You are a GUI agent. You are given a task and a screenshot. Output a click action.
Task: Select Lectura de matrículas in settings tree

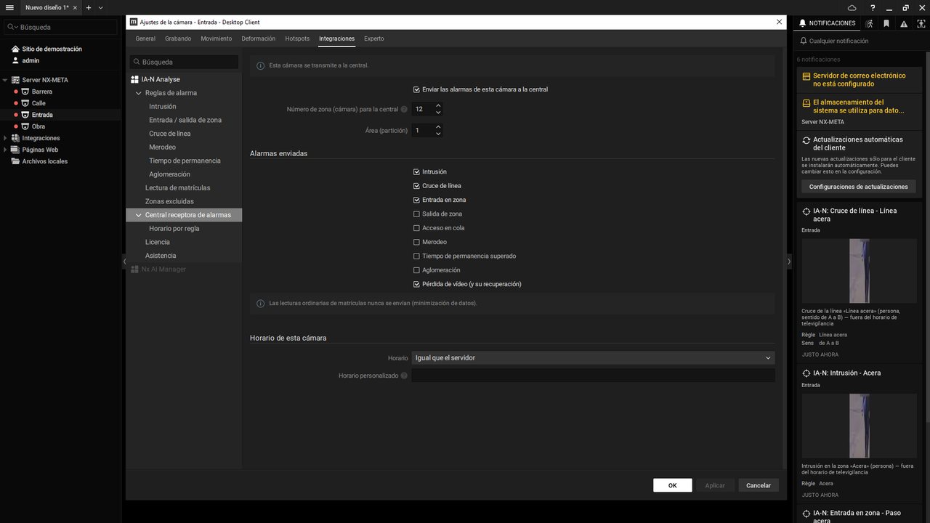(177, 188)
